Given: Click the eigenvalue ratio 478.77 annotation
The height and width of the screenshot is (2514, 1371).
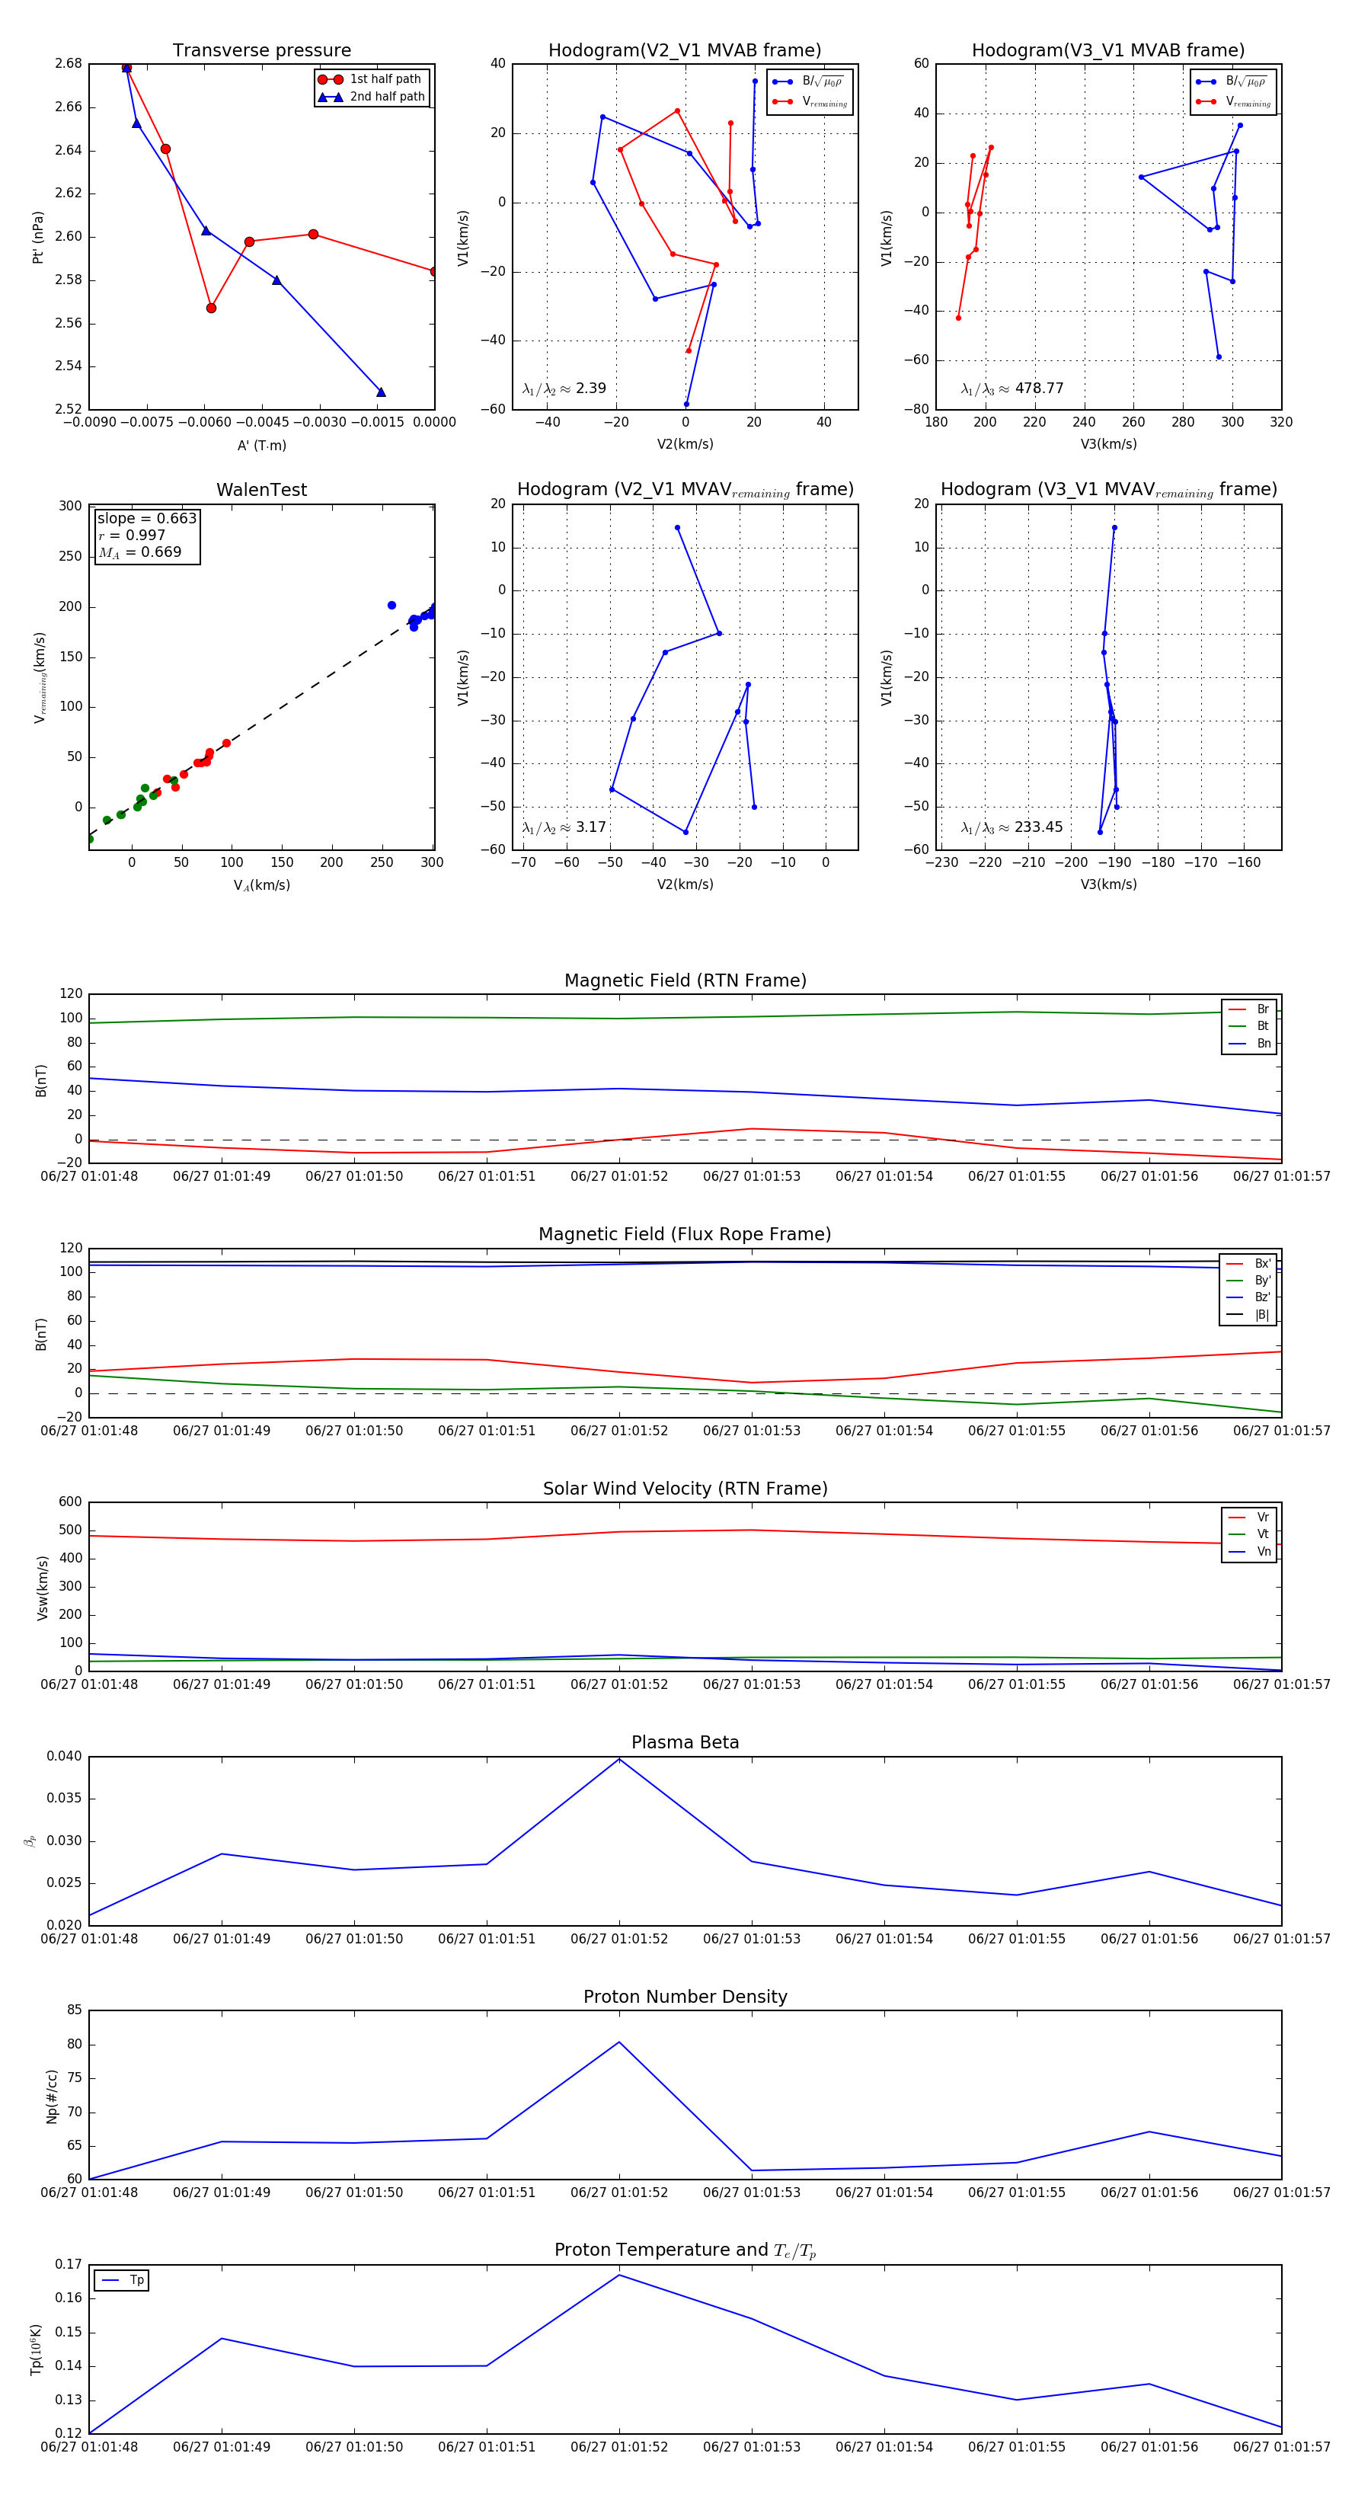Looking at the screenshot, I should coord(1012,389).
